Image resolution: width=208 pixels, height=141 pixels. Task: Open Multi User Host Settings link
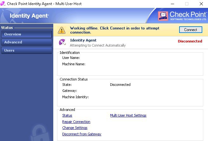point(128,115)
